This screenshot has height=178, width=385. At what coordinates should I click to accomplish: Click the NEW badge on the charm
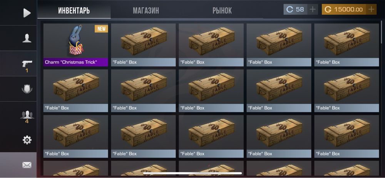pyautogui.click(x=101, y=29)
